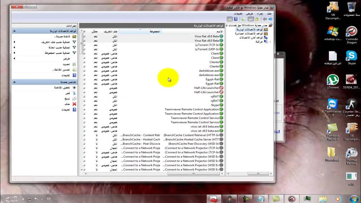The height and width of the screenshot is (203, 361).
Task: Open the سلة المحذوفات recycle bin
Action: tap(352, 9)
